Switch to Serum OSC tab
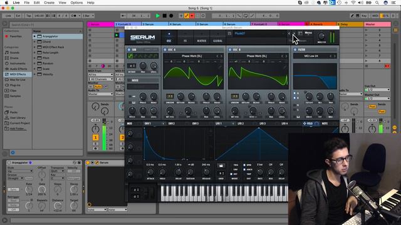Screen dimensions: 401x225 169,37
